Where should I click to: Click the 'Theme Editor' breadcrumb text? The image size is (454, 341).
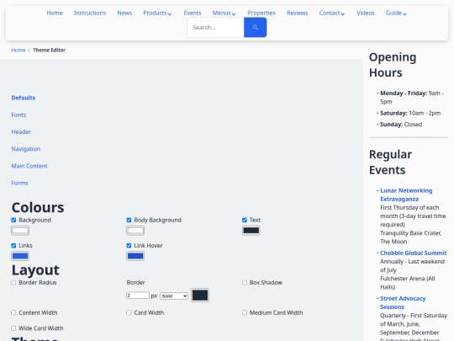[x=50, y=51]
